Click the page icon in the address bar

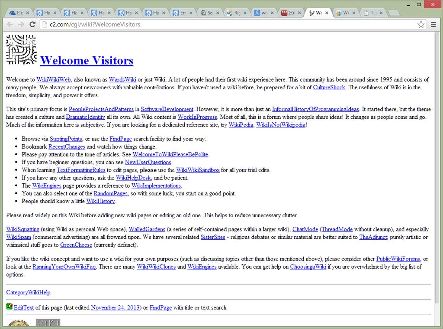[x=45, y=24]
